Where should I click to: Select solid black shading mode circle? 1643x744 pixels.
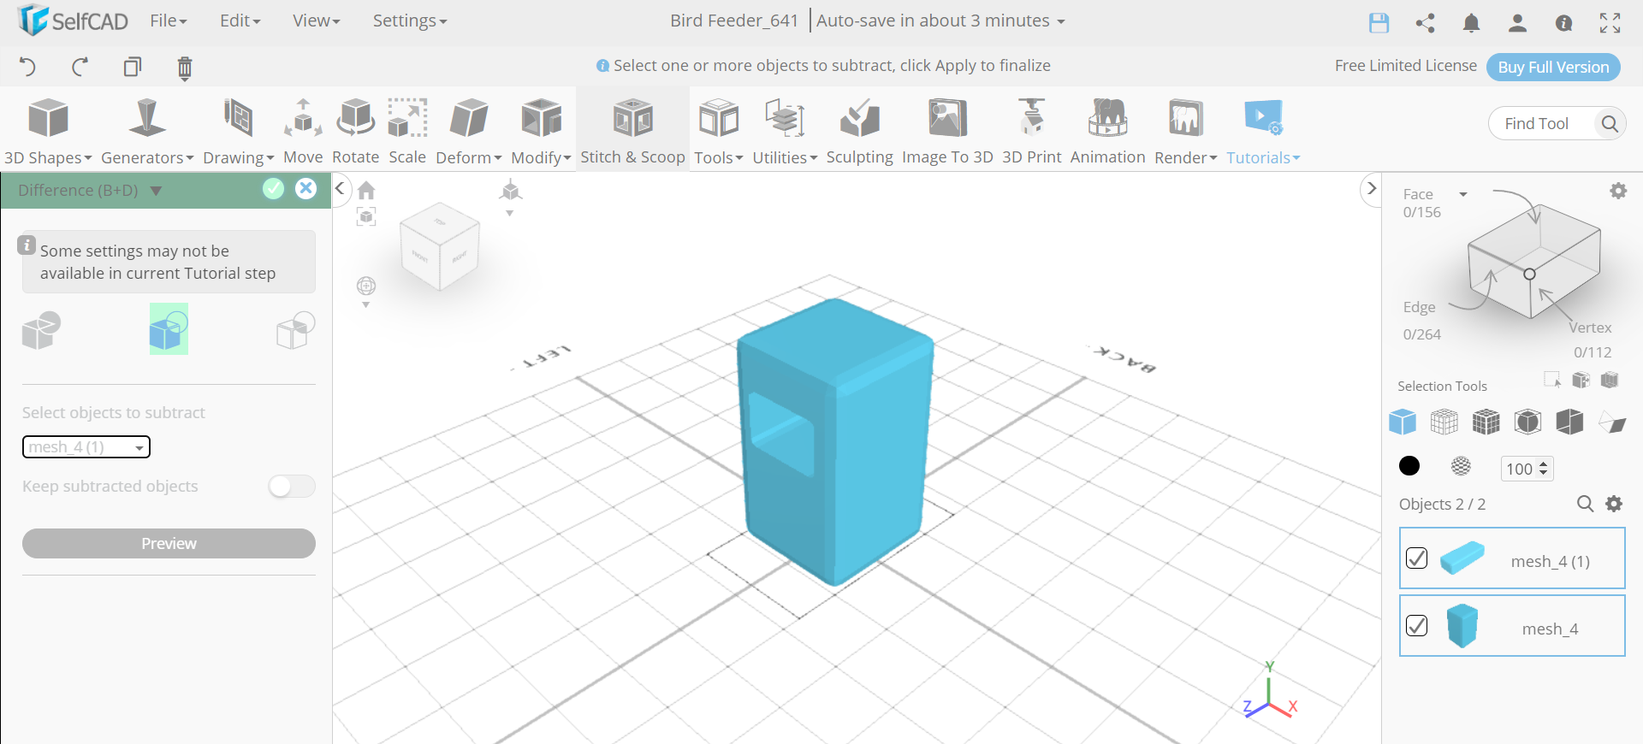coord(1409,466)
